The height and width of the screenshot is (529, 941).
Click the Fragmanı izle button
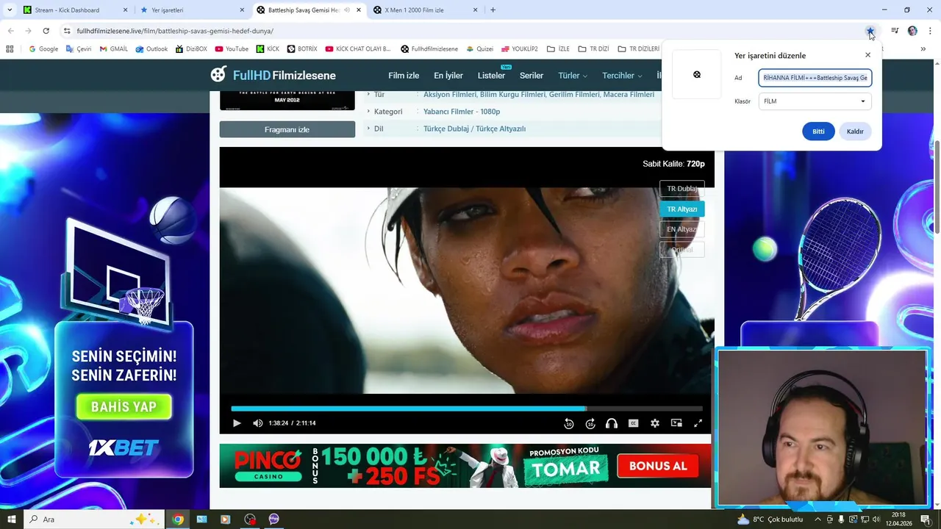click(x=287, y=129)
